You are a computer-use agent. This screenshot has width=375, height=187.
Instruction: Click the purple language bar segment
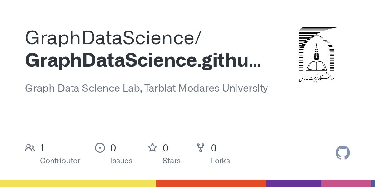(x=294, y=183)
